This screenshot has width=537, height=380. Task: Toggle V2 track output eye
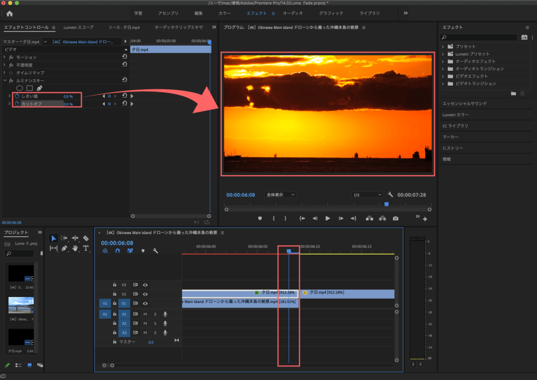coord(145,294)
